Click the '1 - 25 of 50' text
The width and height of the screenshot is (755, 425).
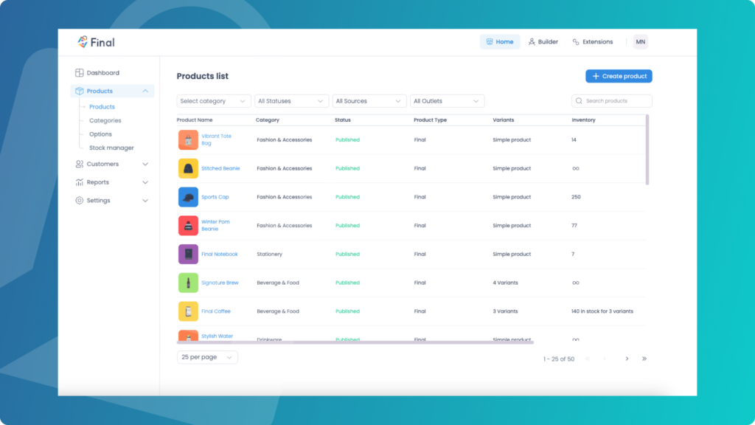tap(559, 359)
